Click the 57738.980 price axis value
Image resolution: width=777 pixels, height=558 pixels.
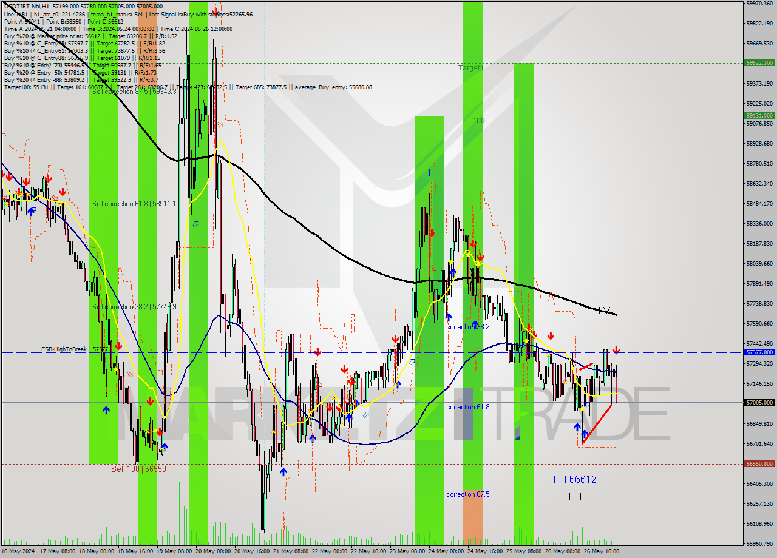coord(760,304)
